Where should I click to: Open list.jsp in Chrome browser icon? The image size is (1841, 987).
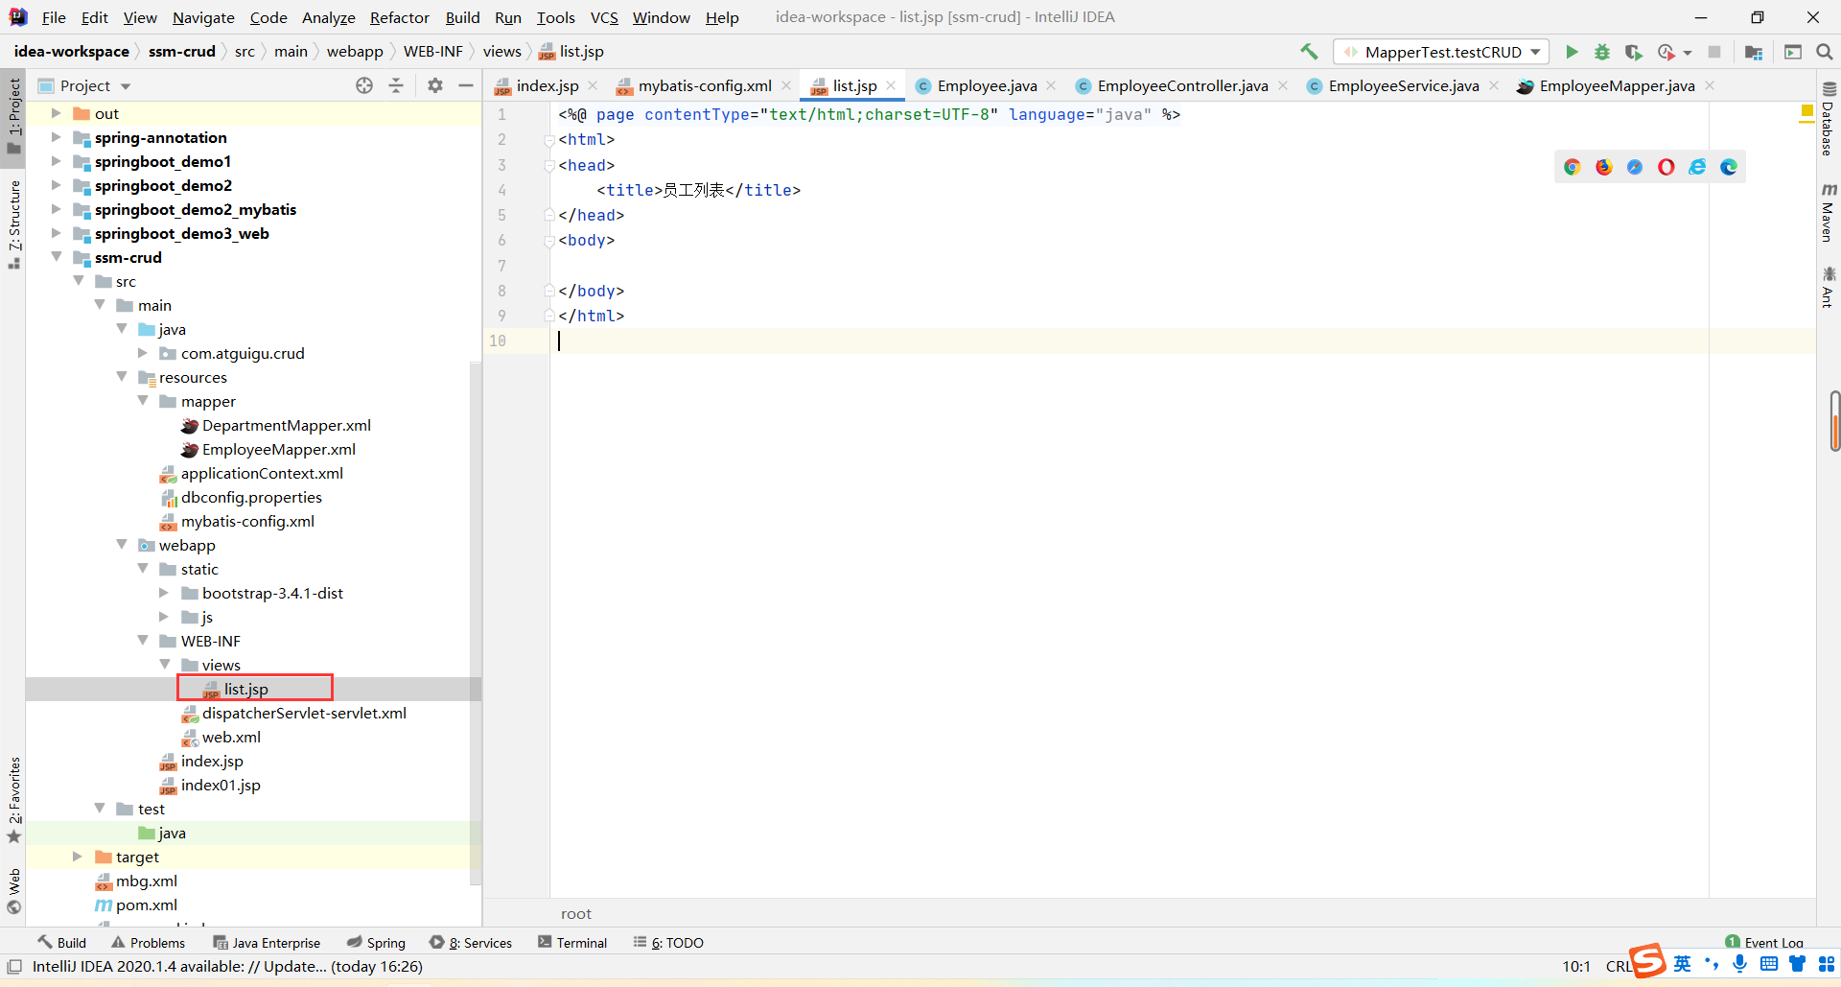click(x=1573, y=167)
